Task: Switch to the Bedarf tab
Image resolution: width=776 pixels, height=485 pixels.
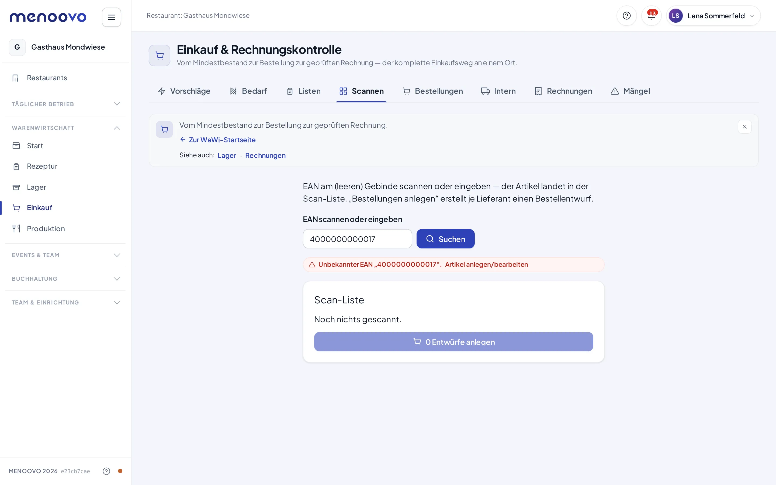Action: [248, 91]
